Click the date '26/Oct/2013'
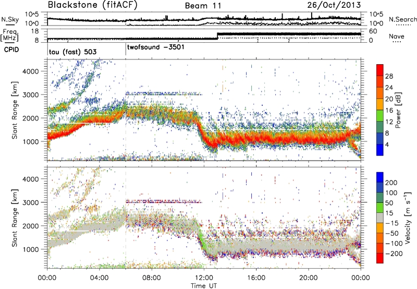Screen dimensions: 417x289 pyautogui.click(x=334, y=5)
